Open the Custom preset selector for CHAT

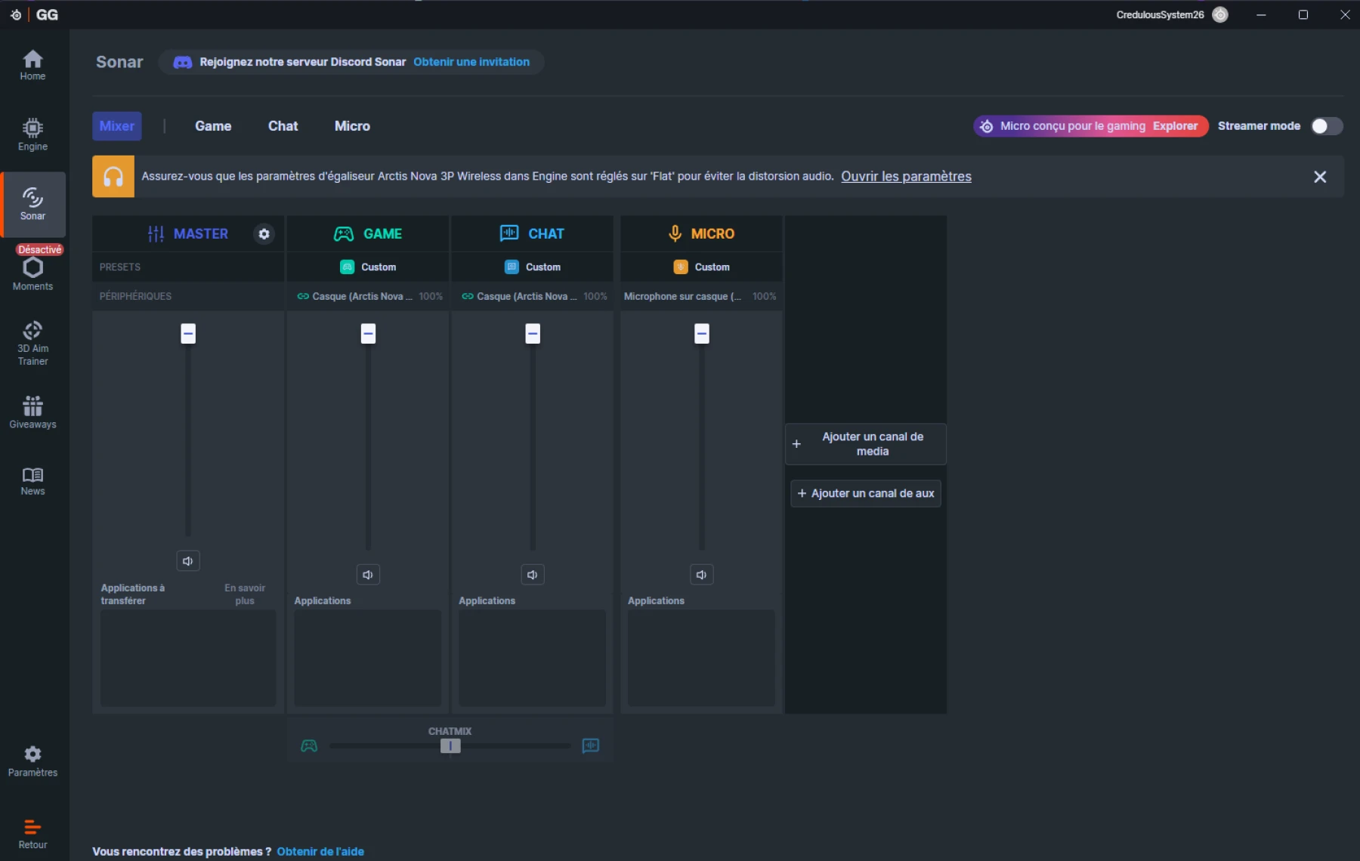[533, 267]
